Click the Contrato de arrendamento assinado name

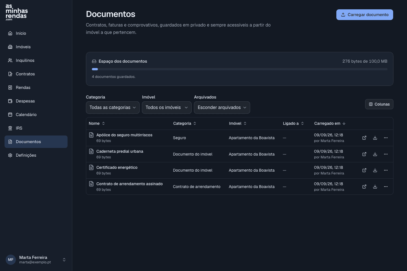pos(129,184)
